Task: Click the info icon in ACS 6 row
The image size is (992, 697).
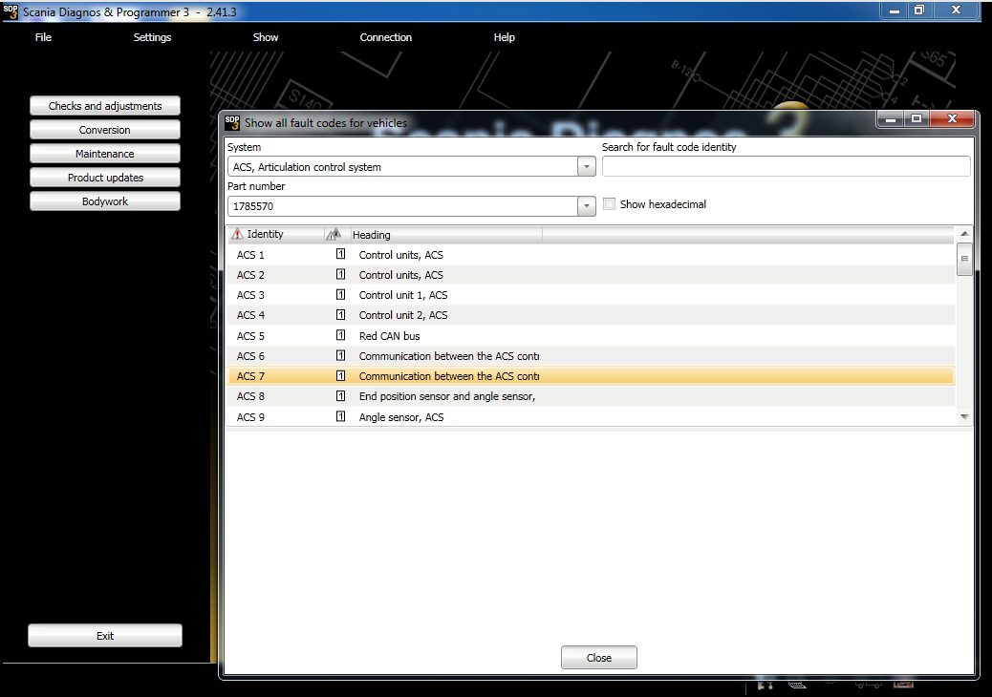Action: [x=340, y=355]
